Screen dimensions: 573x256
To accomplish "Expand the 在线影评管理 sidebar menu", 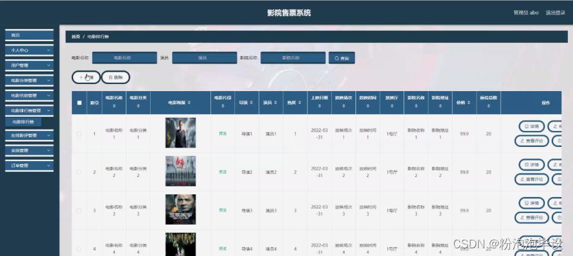I will tap(30, 135).
